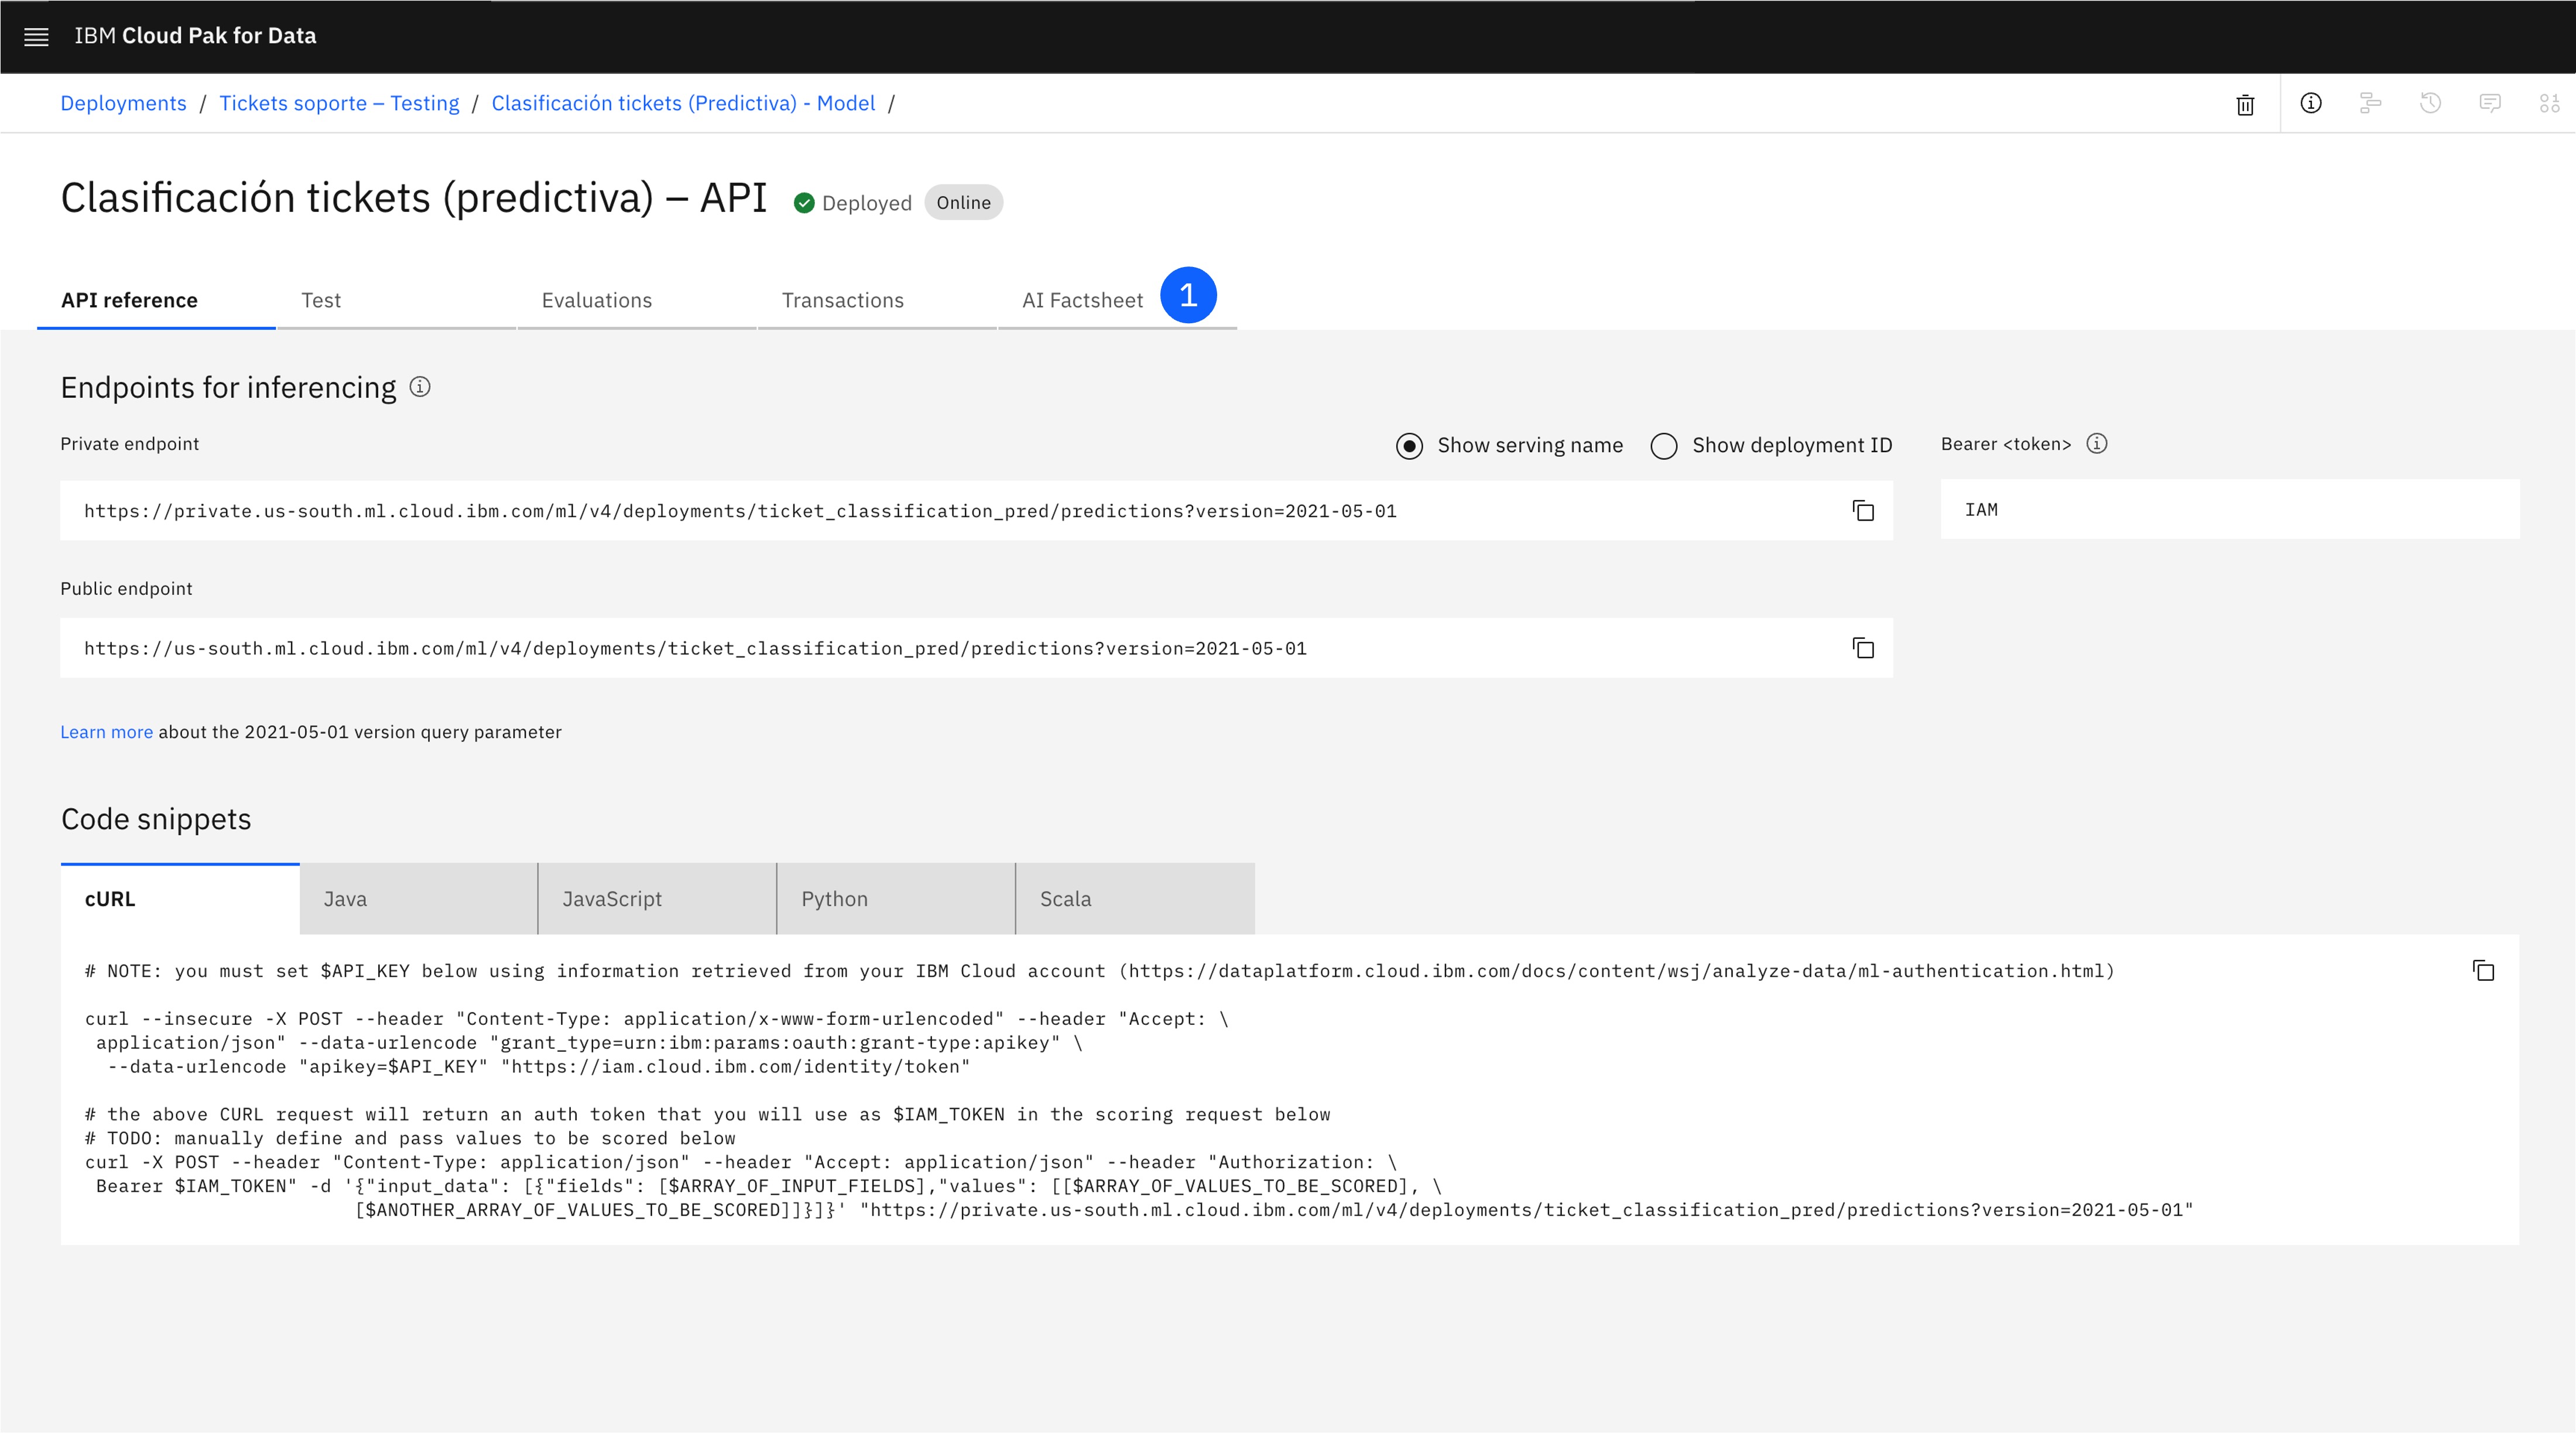Select the Python snippet tab
Image resolution: width=2576 pixels, height=1433 pixels.
pos(896,899)
